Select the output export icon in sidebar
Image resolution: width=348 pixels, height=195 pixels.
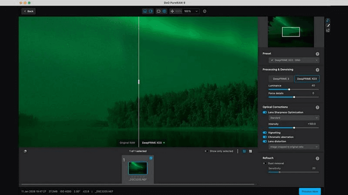coord(328,30)
